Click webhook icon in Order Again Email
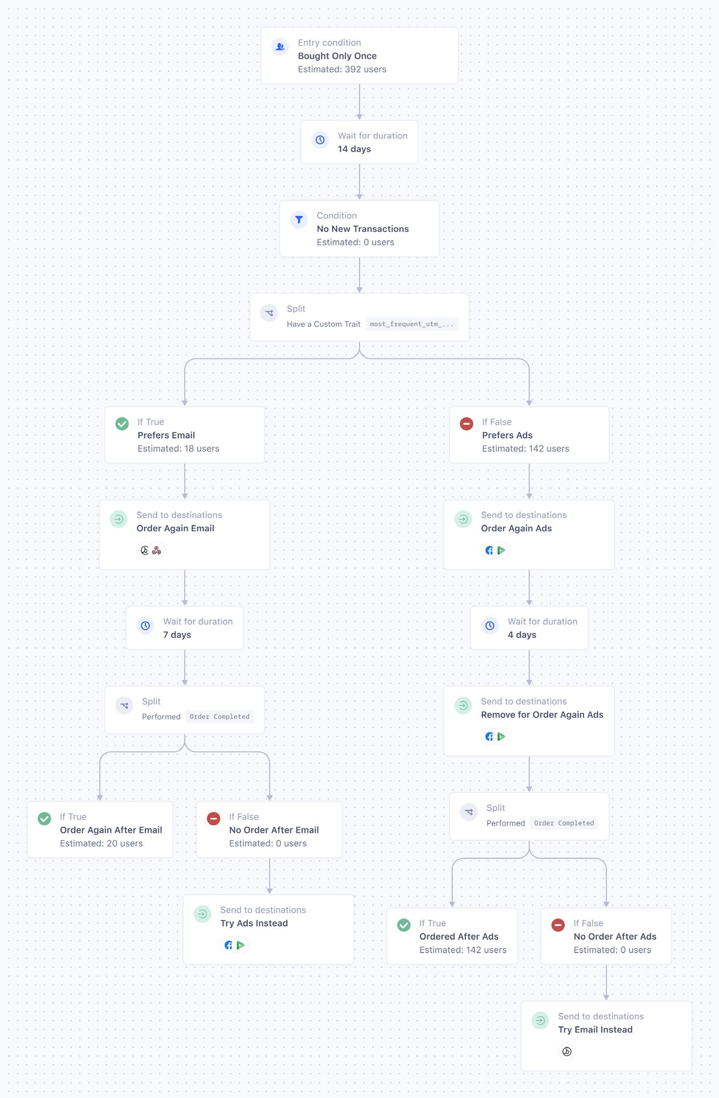This screenshot has height=1098, width=719. (x=157, y=550)
